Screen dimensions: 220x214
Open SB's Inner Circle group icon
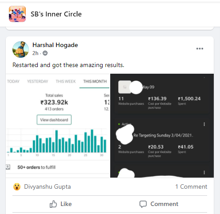click(x=17, y=14)
